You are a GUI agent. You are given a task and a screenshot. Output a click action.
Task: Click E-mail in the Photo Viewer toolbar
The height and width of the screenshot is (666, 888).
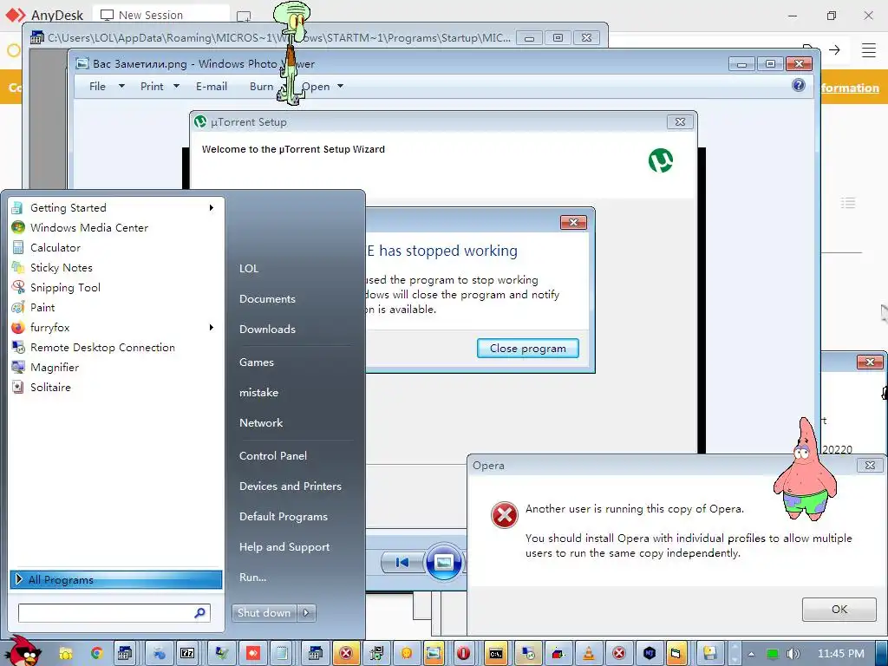click(212, 86)
